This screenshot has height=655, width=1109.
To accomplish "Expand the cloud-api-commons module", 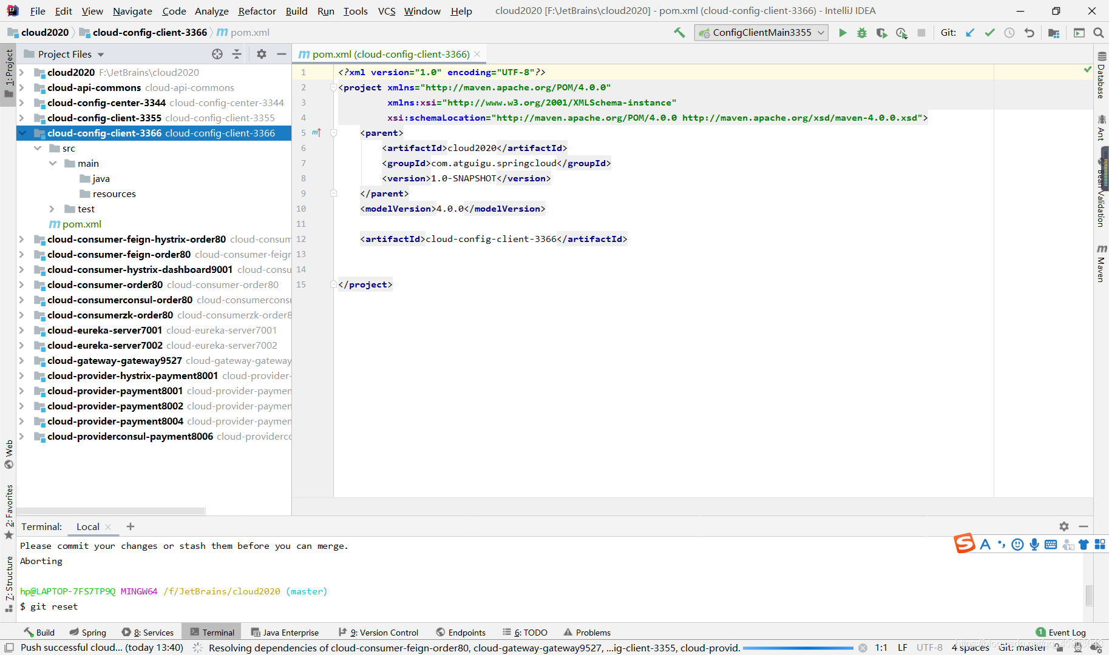I will (22, 87).
